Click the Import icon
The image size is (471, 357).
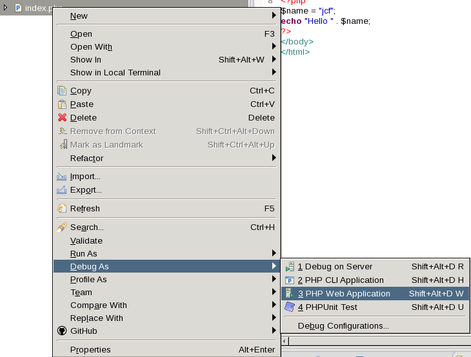(61, 177)
